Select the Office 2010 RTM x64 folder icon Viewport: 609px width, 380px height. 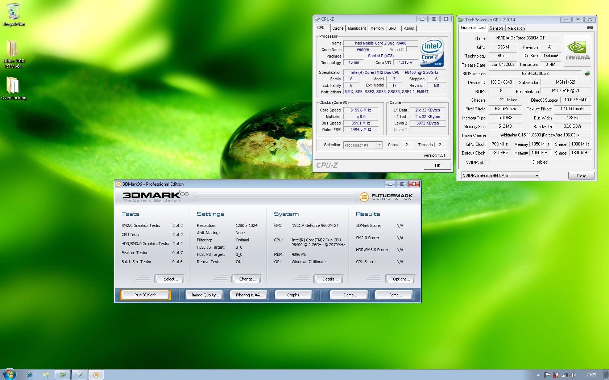13,53
